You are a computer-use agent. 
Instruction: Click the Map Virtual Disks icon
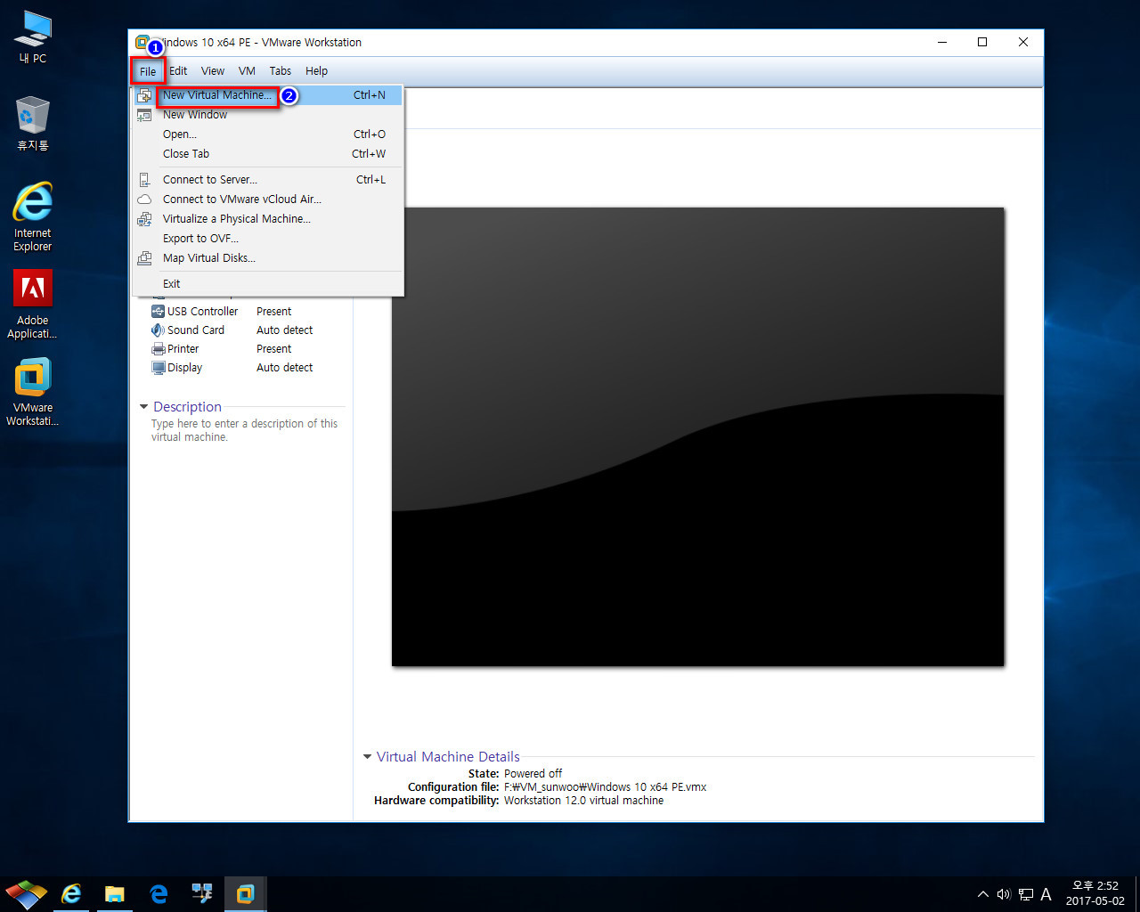pyautogui.click(x=144, y=258)
